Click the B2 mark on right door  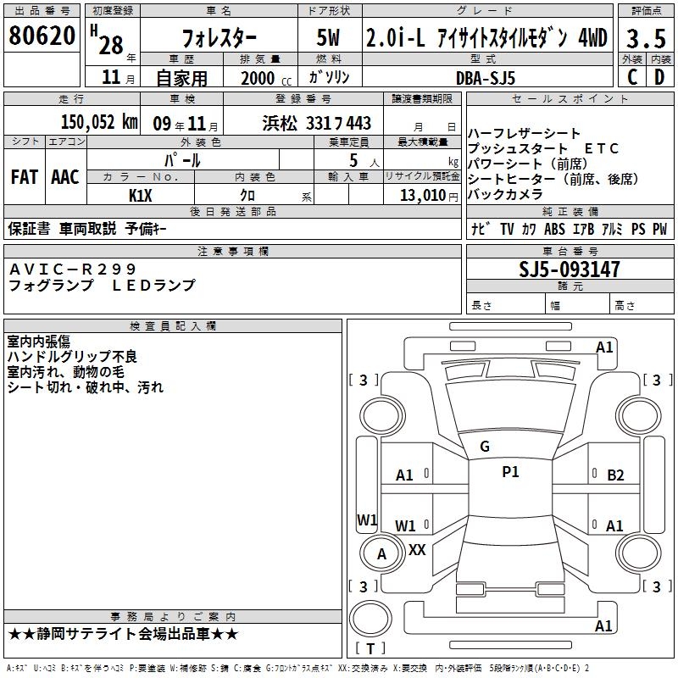pyautogui.click(x=615, y=475)
